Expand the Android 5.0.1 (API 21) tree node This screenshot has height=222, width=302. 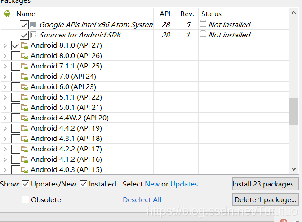pyautogui.click(x=5, y=108)
